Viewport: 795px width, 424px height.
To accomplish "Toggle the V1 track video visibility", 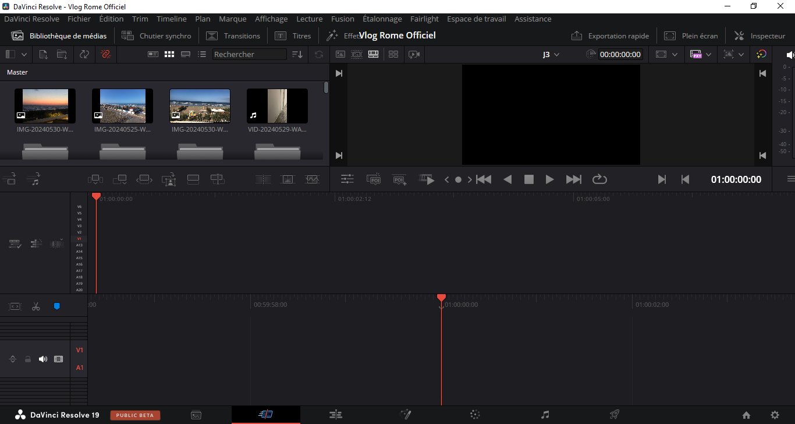I will point(58,359).
